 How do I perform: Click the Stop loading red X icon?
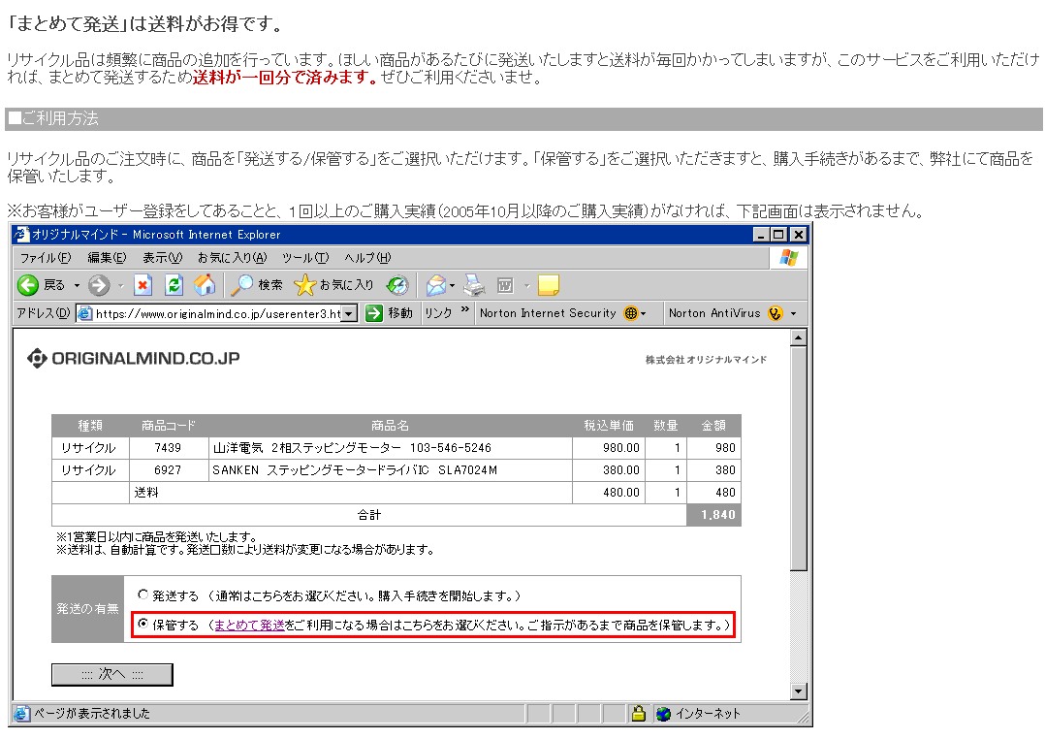point(142,285)
